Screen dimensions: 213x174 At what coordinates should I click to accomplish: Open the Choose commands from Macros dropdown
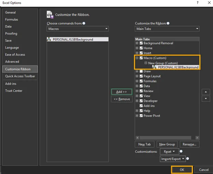[x=78, y=29]
